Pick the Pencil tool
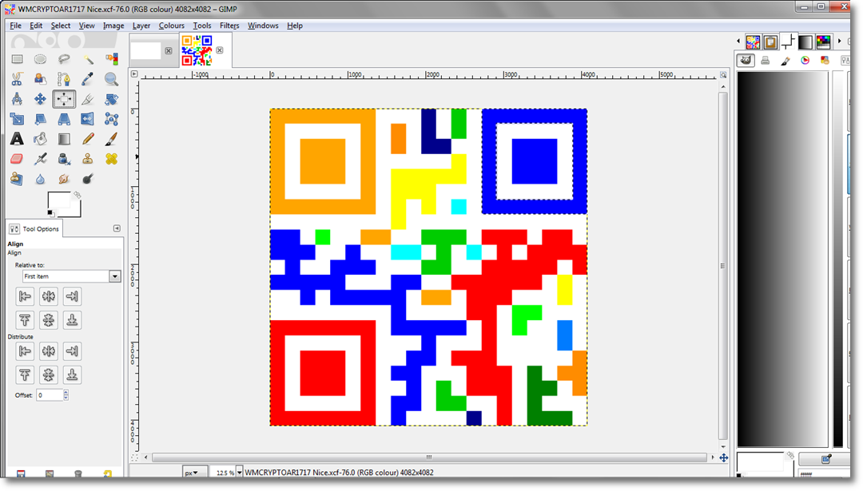Image resolution: width=863 pixels, height=491 pixels. pyautogui.click(x=88, y=139)
